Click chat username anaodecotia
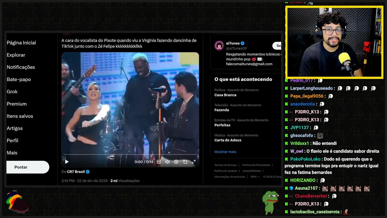 click(303, 104)
